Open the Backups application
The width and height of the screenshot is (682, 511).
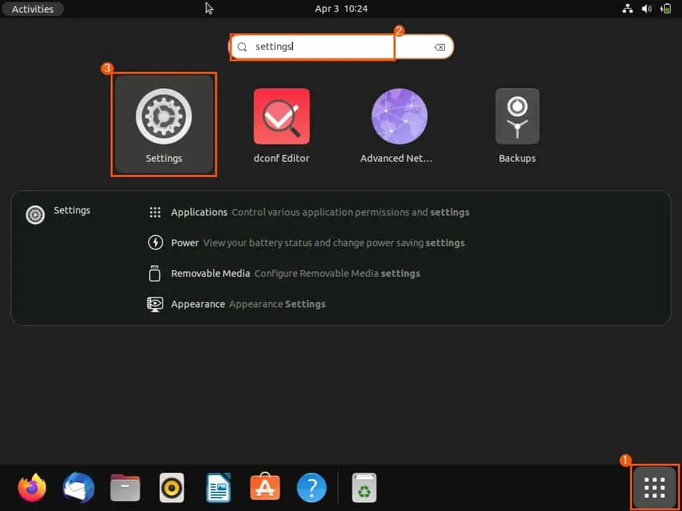tap(517, 116)
